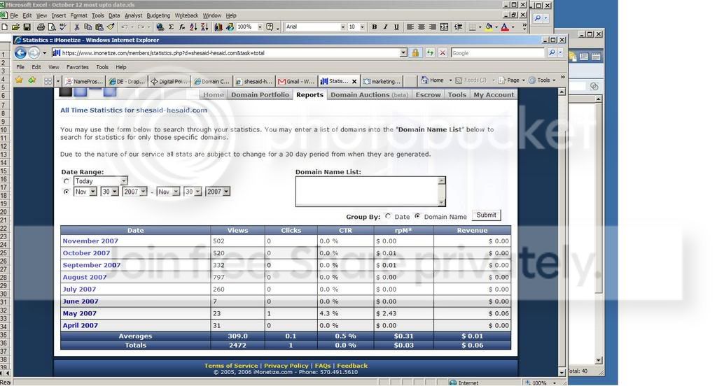717x386 pixels.
Task: Expand the address bar URL history dropdown
Action: (403, 53)
